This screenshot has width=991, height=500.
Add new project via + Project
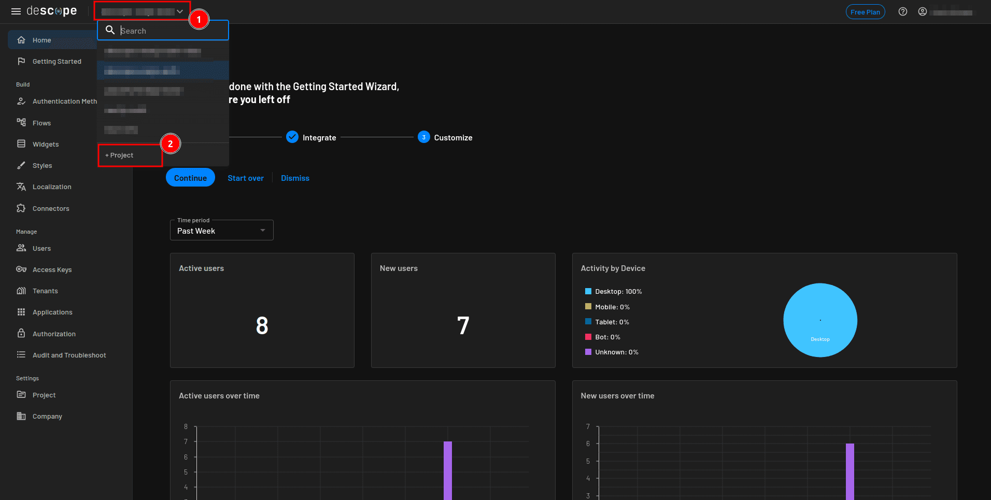click(x=120, y=155)
